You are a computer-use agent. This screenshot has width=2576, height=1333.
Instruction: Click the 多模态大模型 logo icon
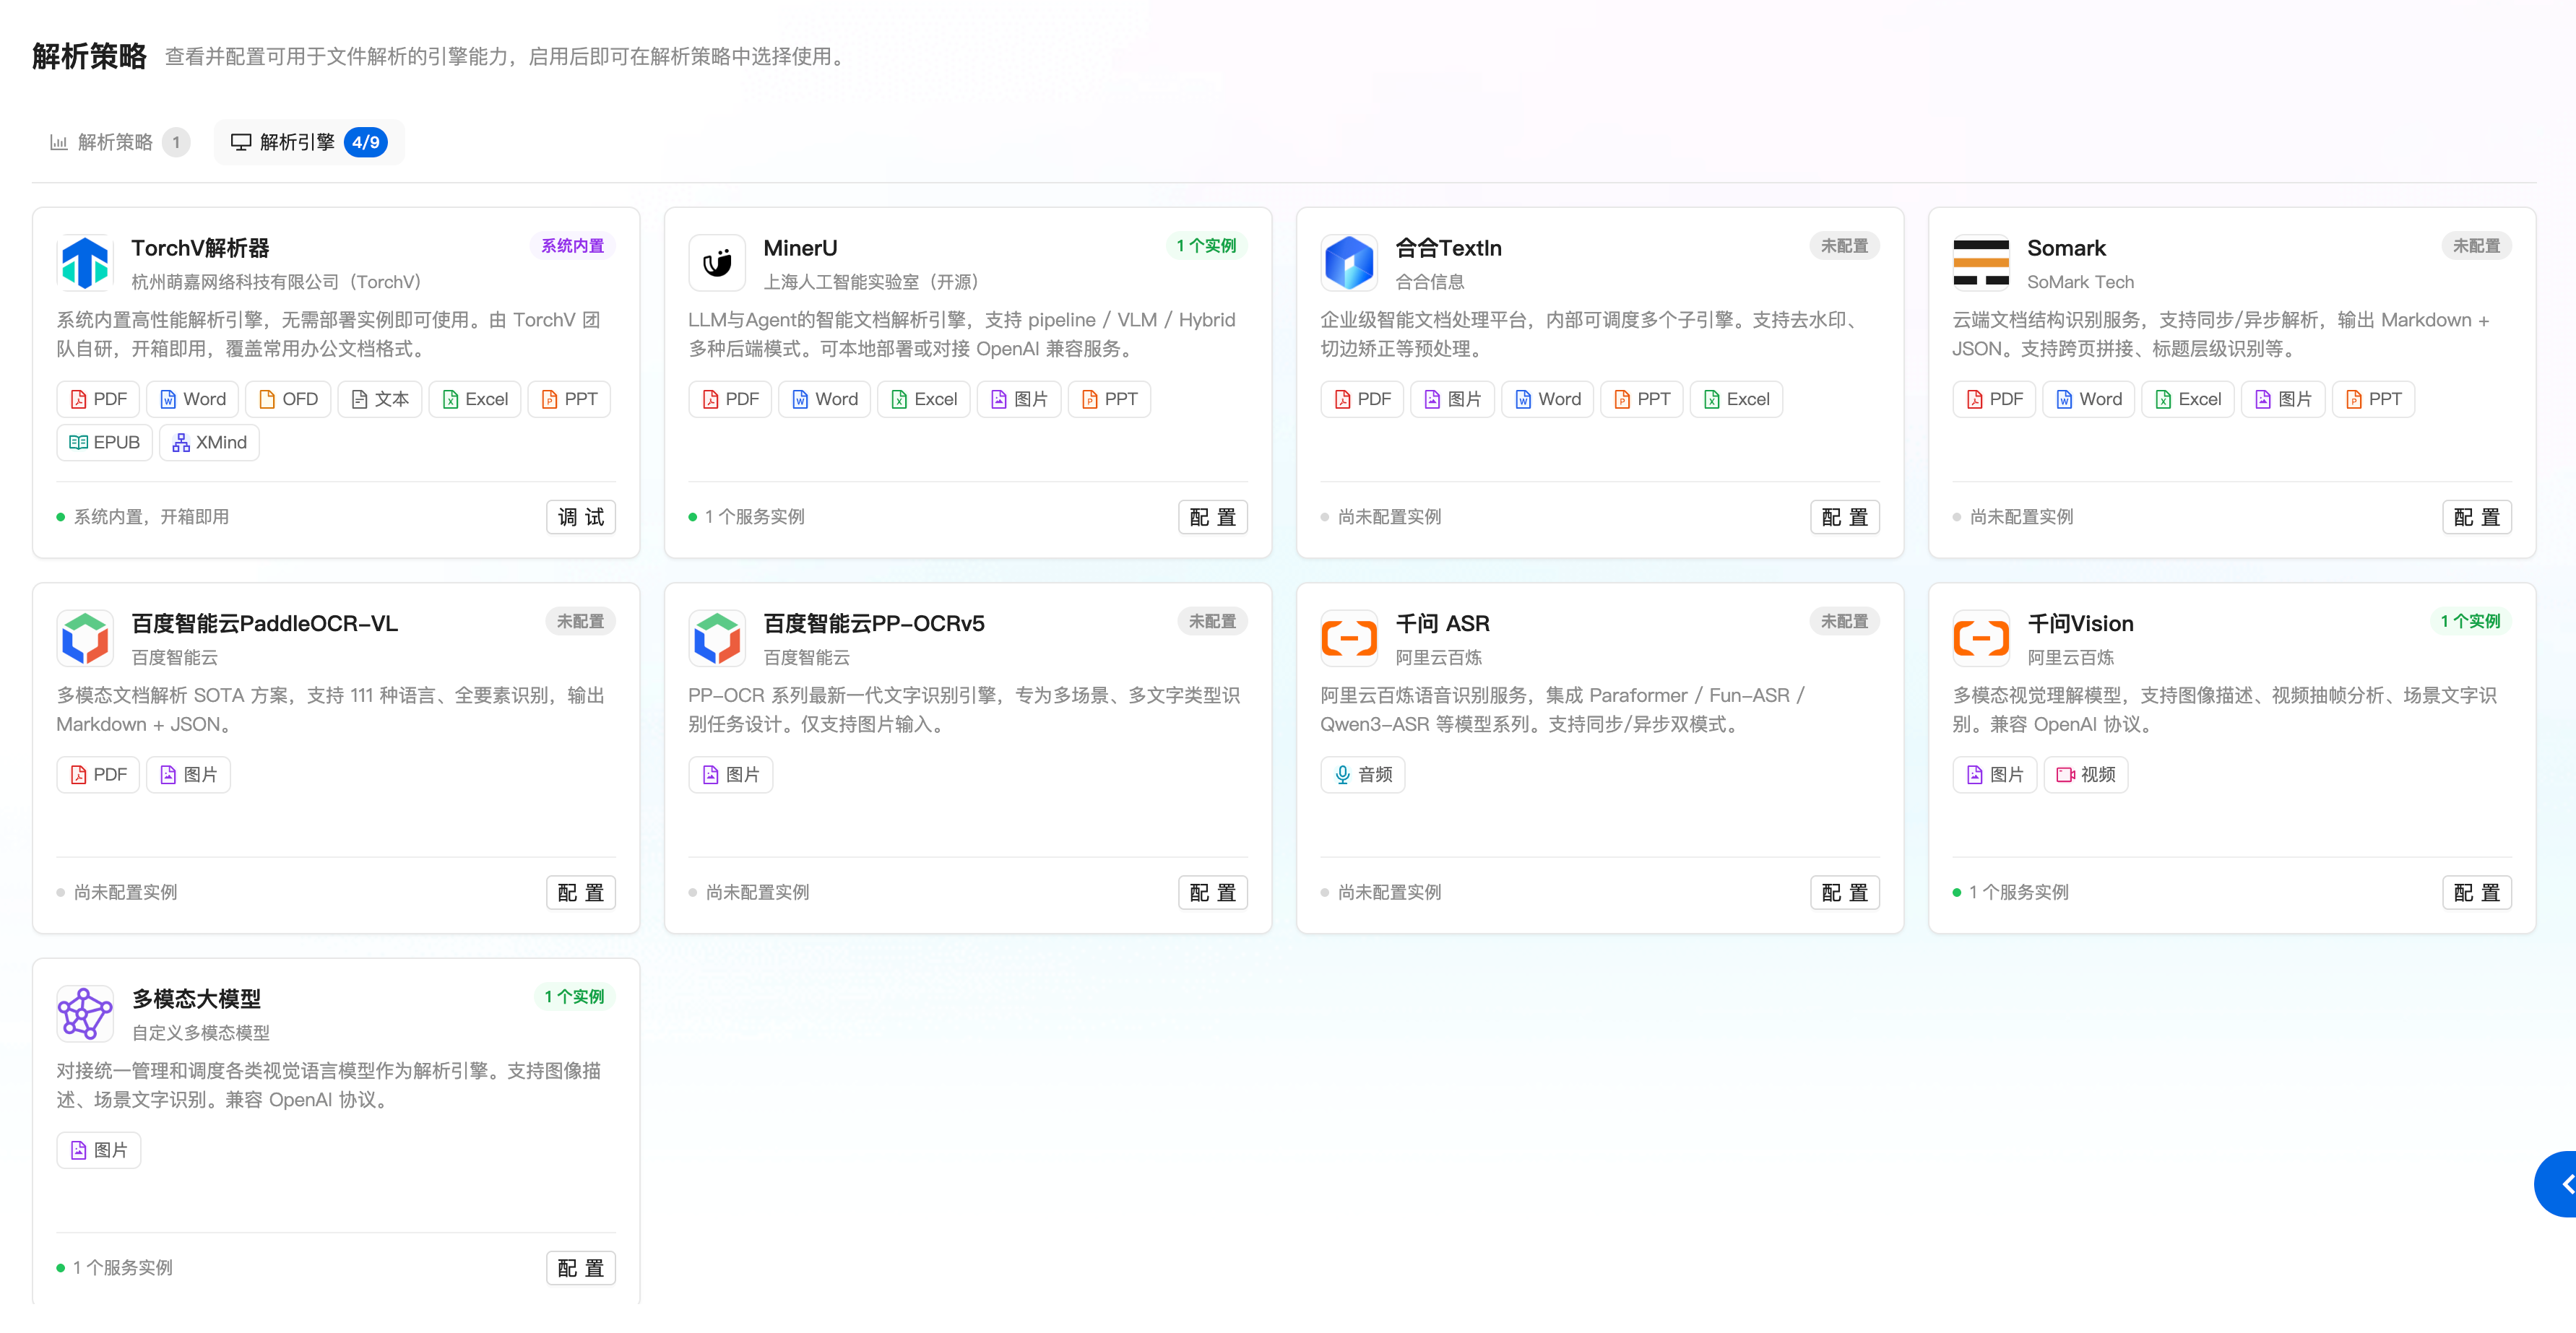coord(85,1015)
